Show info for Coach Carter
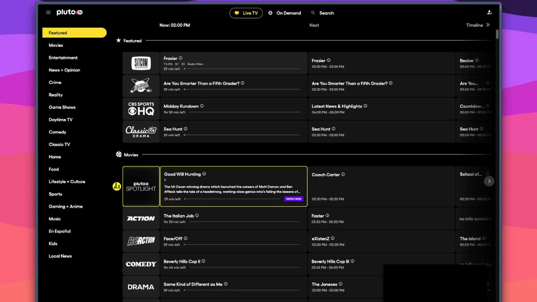The image size is (537, 302). click(343, 174)
